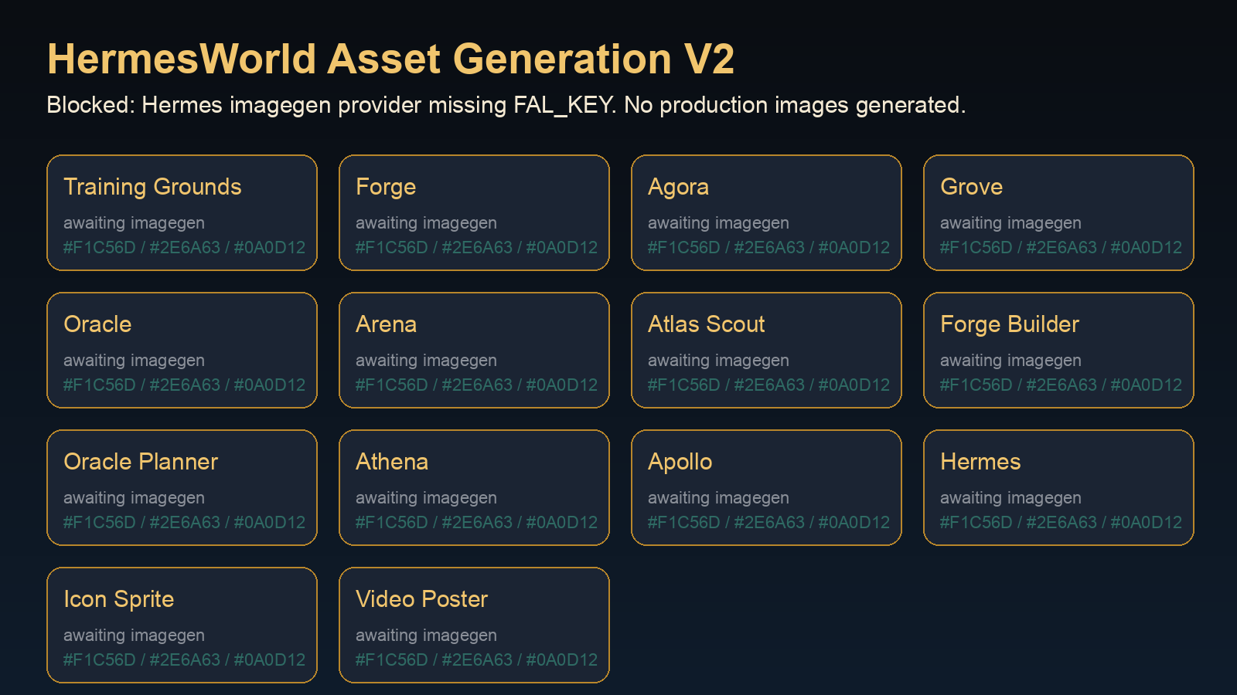Open the Training Grounds asset card

(182, 213)
